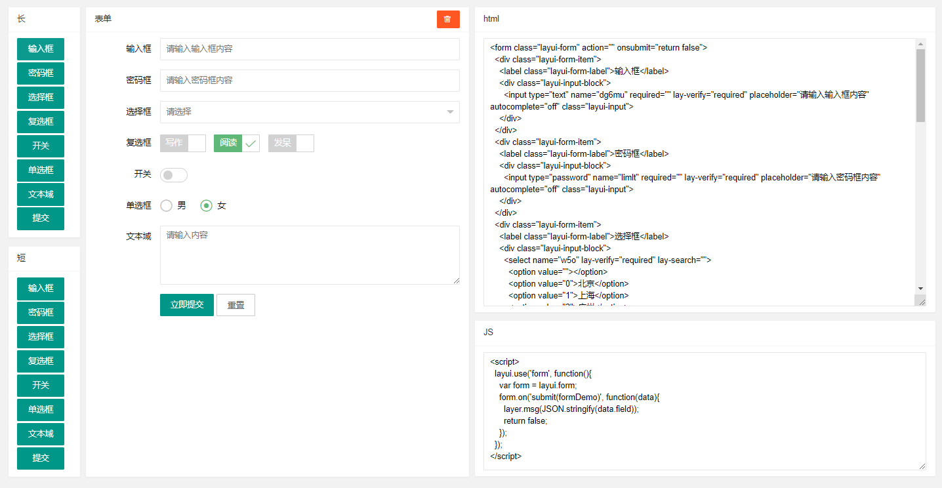The image size is (942, 488).
Task: Click the 复选框 button in 长 panel
Action: (x=41, y=121)
